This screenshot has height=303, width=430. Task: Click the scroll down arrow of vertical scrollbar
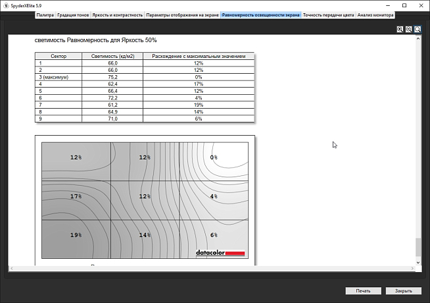point(418,261)
